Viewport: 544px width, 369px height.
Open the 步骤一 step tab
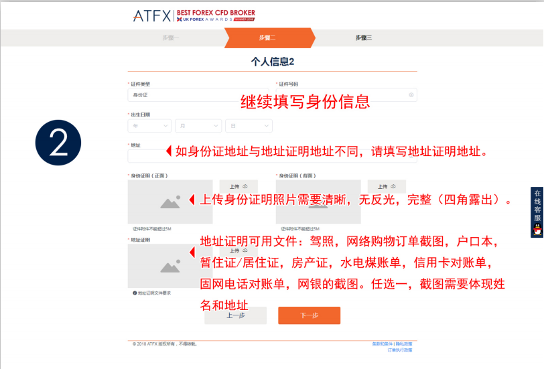pyautogui.click(x=171, y=38)
